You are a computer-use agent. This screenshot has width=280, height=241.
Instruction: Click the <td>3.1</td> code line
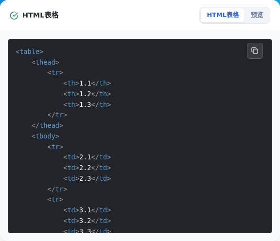(x=87, y=210)
